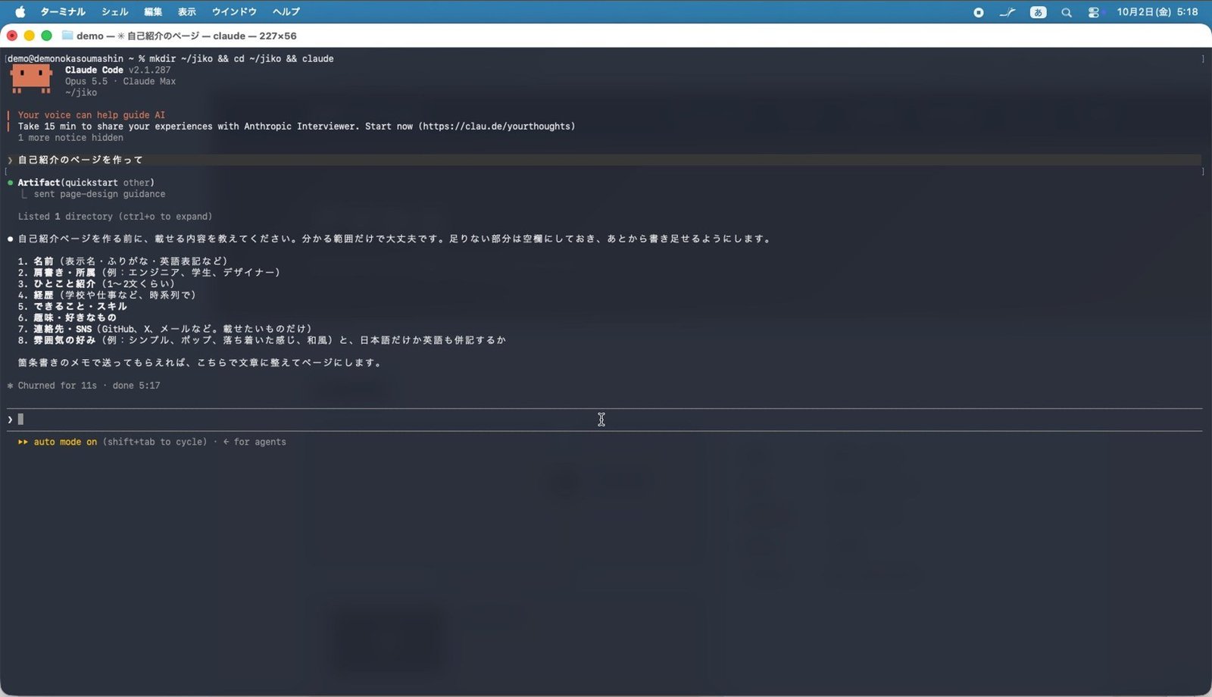Click the auto mode on indicator
Screen dimensions: 1212x697
tap(65, 442)
